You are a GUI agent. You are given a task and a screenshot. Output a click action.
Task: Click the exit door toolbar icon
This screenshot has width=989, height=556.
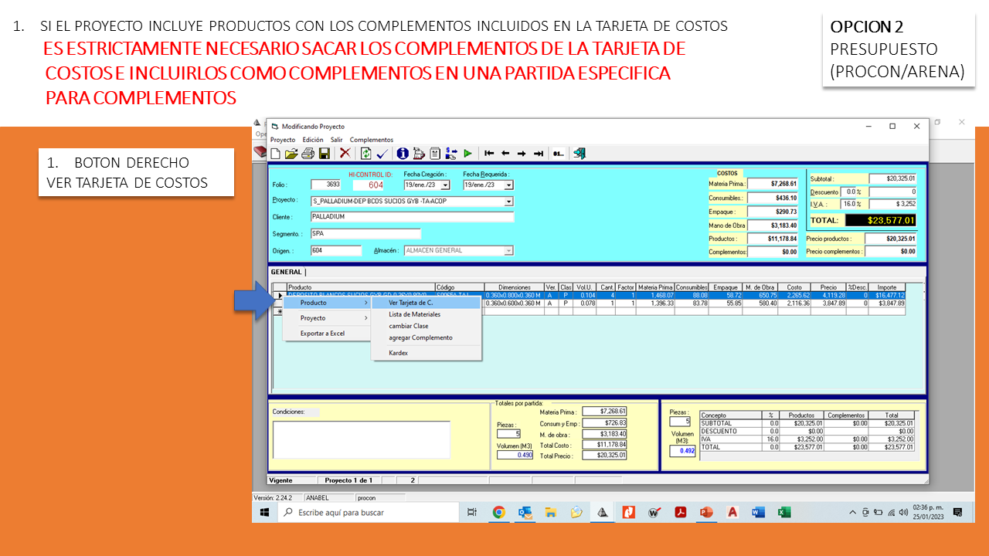pyautogui.click(x=579, y=154)
